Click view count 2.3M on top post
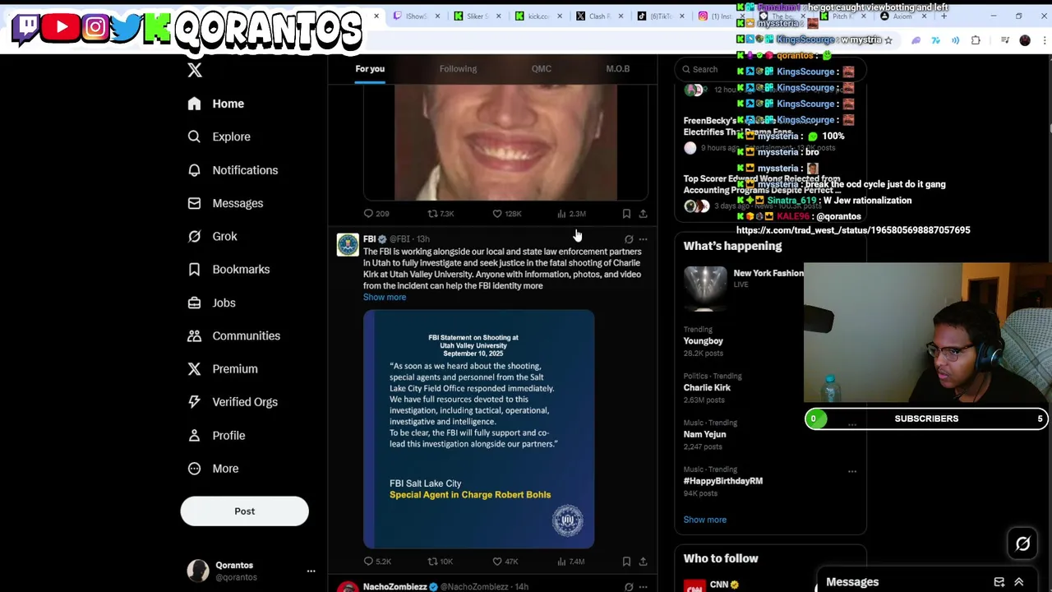 (571, 214)
